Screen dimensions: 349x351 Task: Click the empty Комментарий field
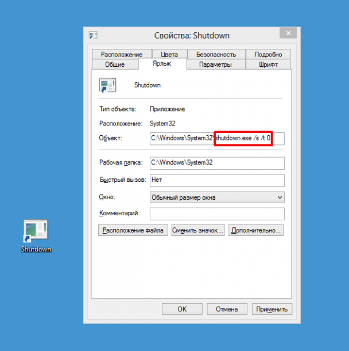[x=217, y=214]
